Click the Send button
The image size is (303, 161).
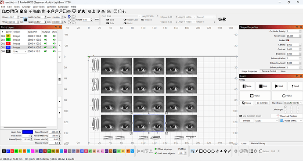[295, 86]
